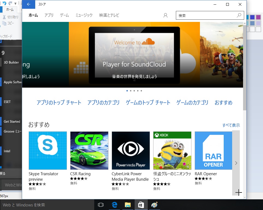Switch to the Games (ゲーム) tab

coord(64,15)
